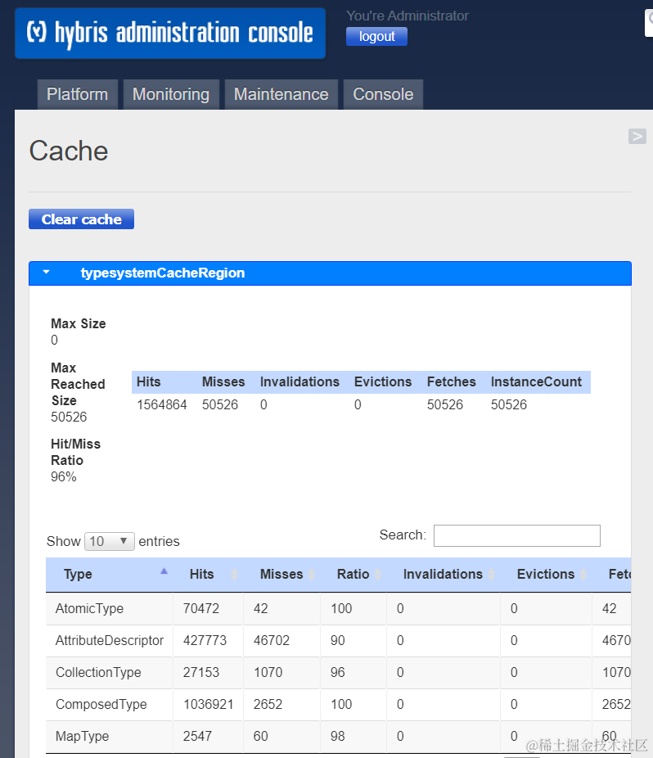Click the You're Administrator text

(408, 16)
